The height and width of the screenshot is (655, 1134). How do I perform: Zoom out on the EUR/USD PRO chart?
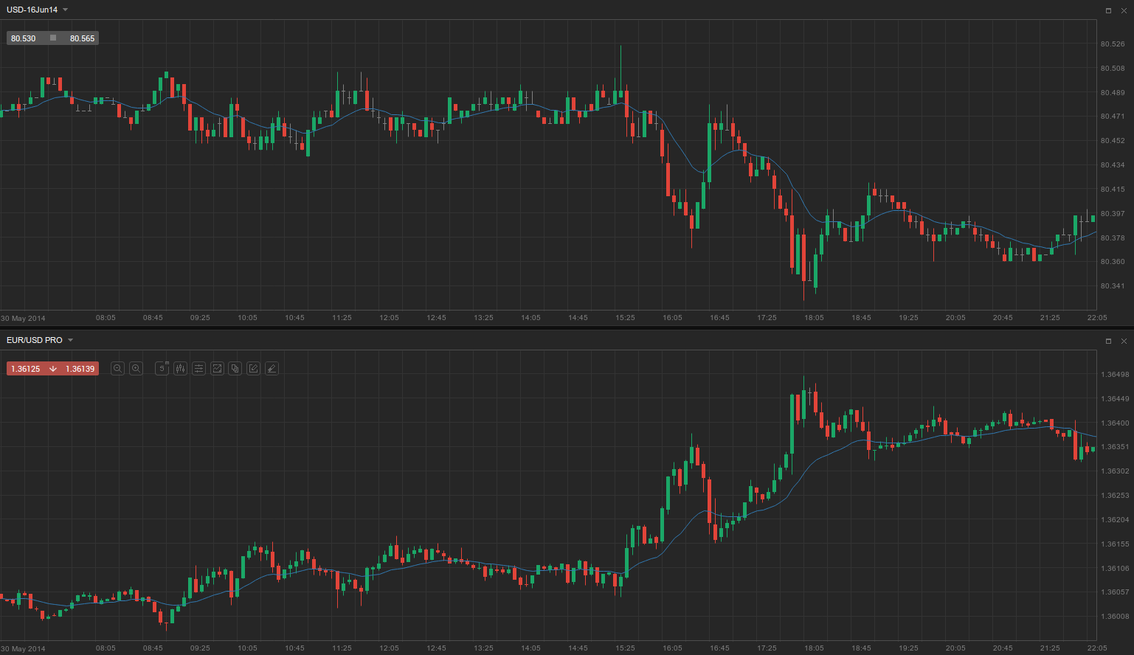[x=117, y=369]
